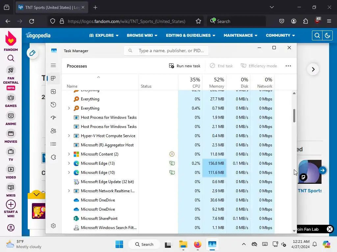
Task: Sort processes by Memory column
Action: pos(214,82)
